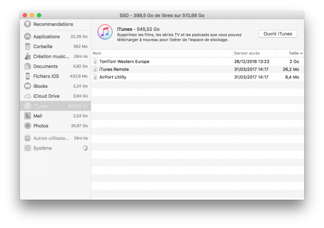Click date 26/12/2016 13:23 cell

pyautogui.click(x=252, y=61)
